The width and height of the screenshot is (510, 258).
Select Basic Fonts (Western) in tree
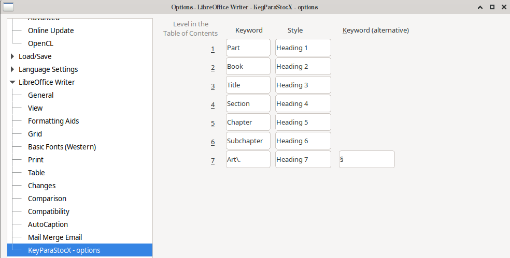point(62,147)
